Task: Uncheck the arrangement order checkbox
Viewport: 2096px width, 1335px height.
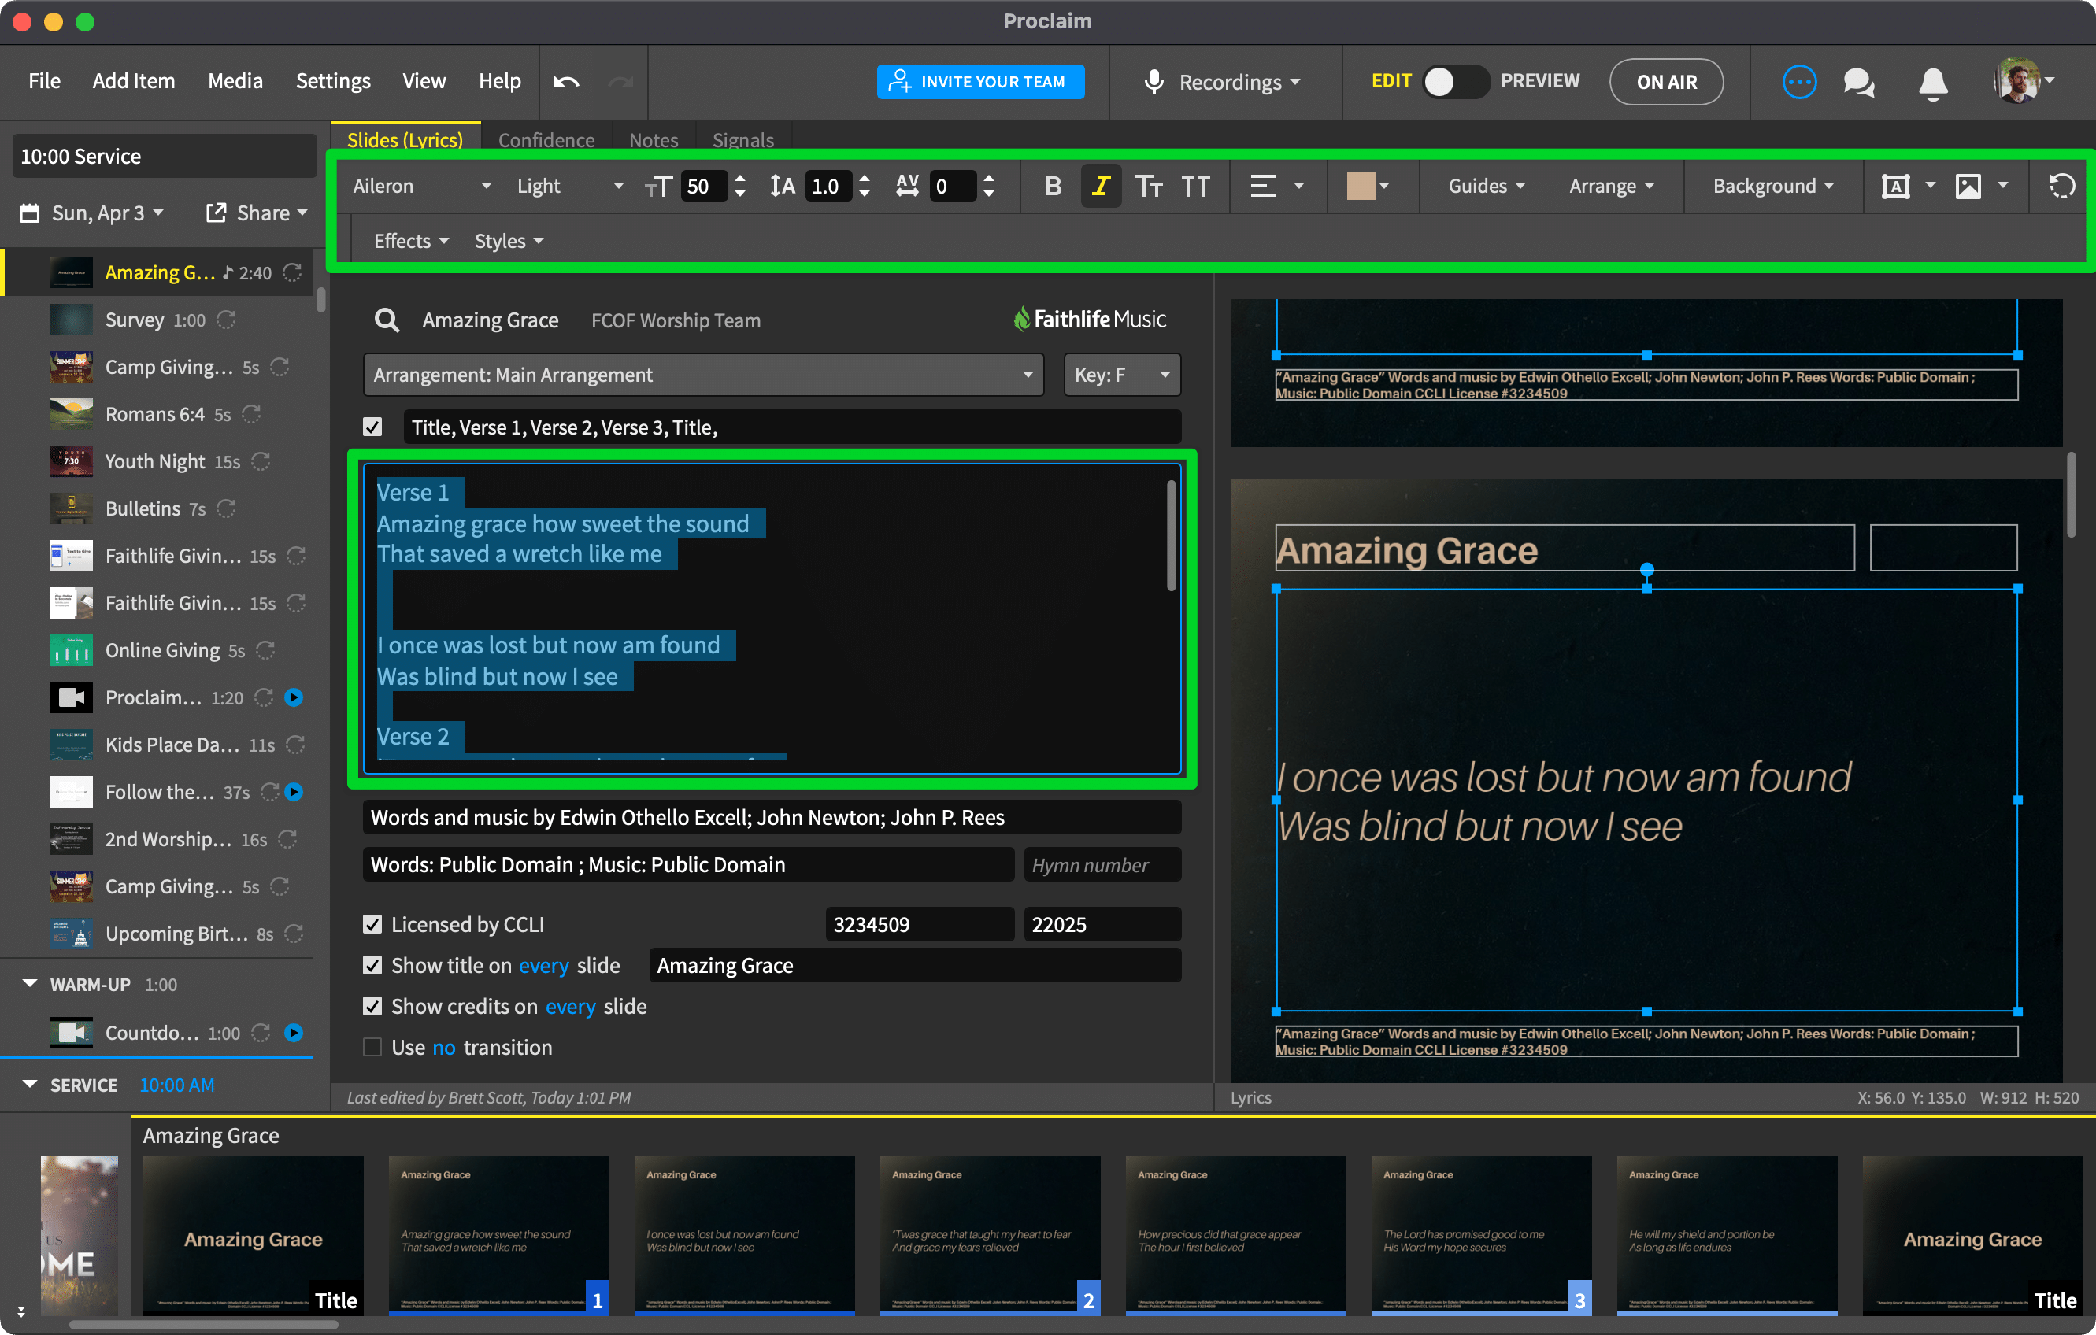Action: [372, 427]
